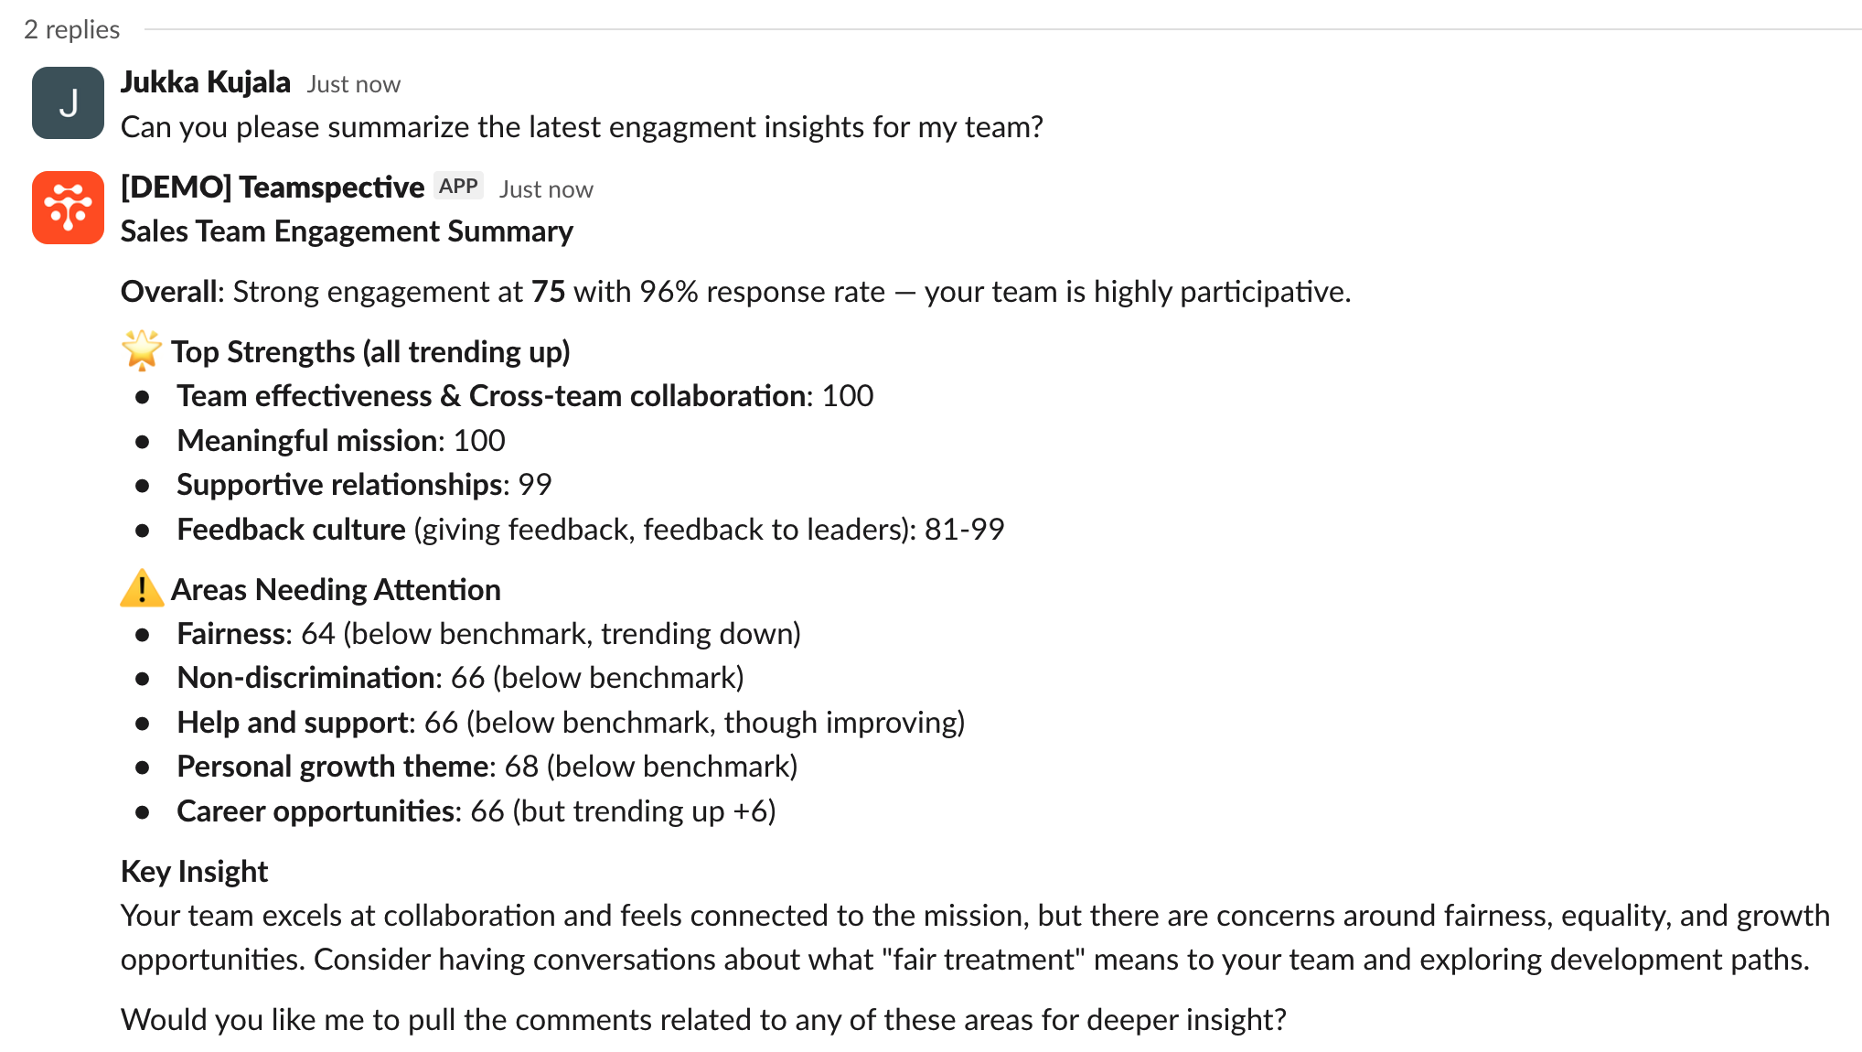The image size is (1862, 1052).
Task: Select the Meaningful mission bullet item
Action: click(340, 441)
